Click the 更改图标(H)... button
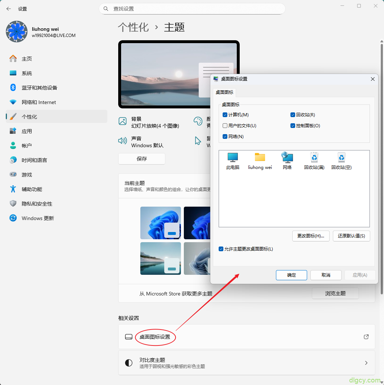Screen dimensions: 384x385 point(310,236)
